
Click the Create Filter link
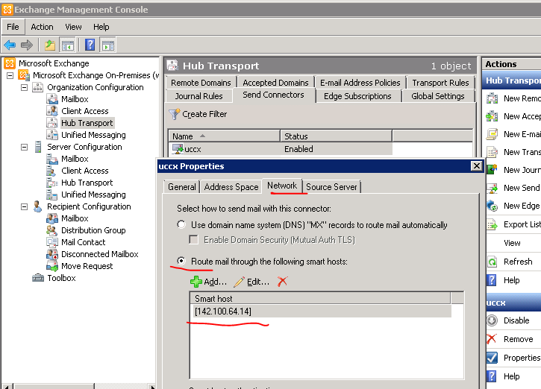click(x=204, y=114)
